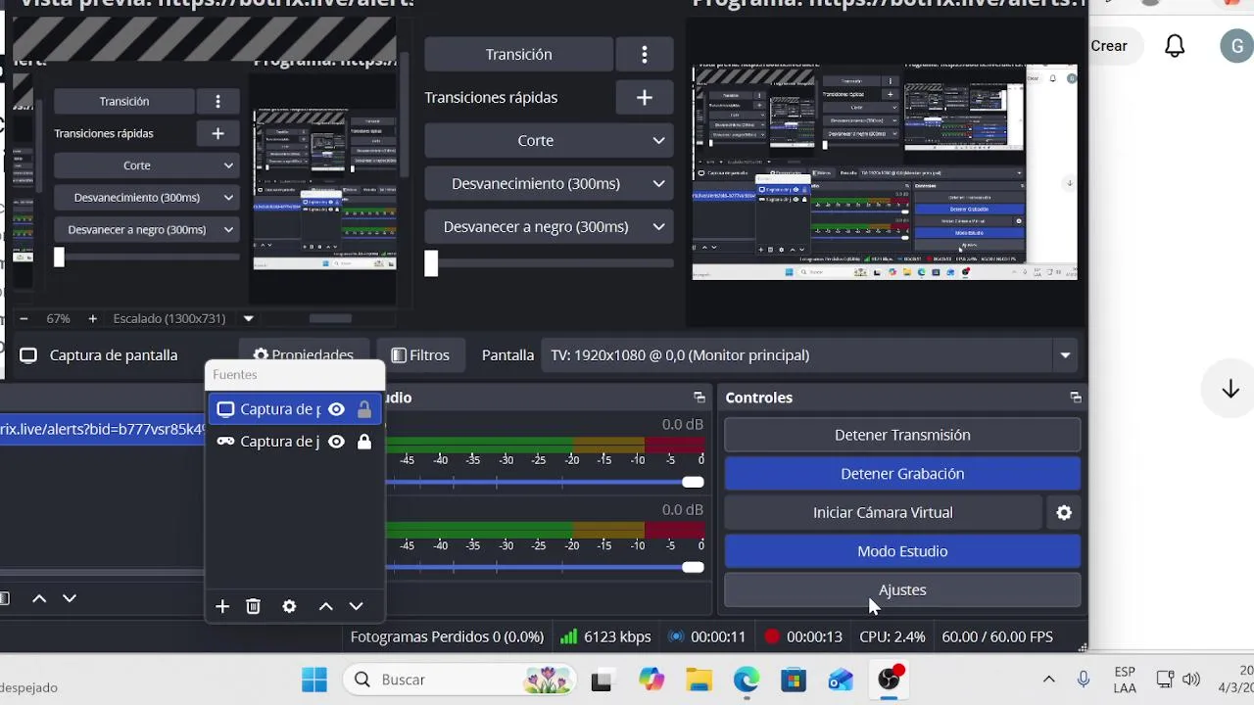Open Copilot from the taskbar
Screen dimensions: 1254x705
tap(651, 680)
